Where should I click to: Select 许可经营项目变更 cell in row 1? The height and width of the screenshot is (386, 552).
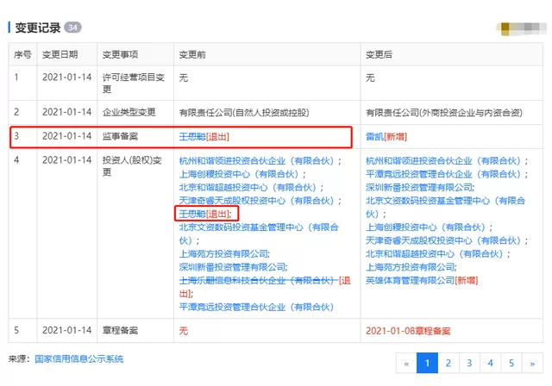tap(134, 83)
